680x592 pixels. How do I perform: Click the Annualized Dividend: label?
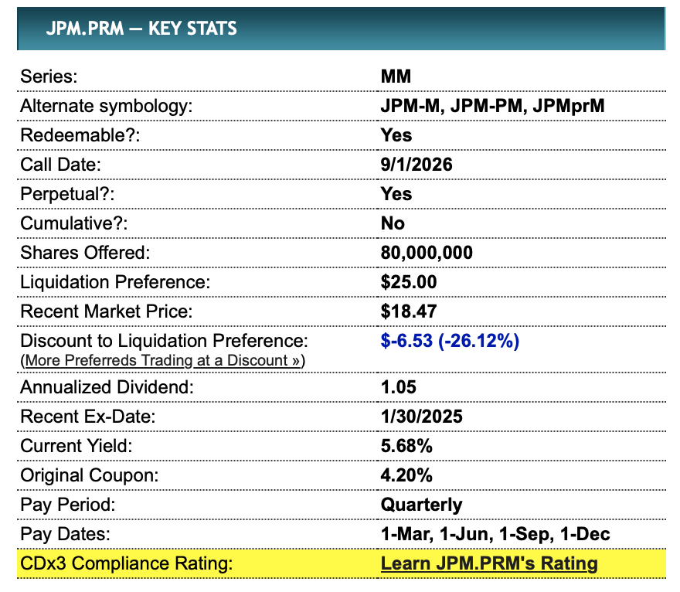[107, 387]
